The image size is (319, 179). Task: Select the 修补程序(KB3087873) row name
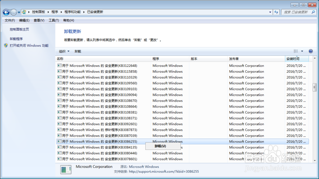tap(100, 130)
